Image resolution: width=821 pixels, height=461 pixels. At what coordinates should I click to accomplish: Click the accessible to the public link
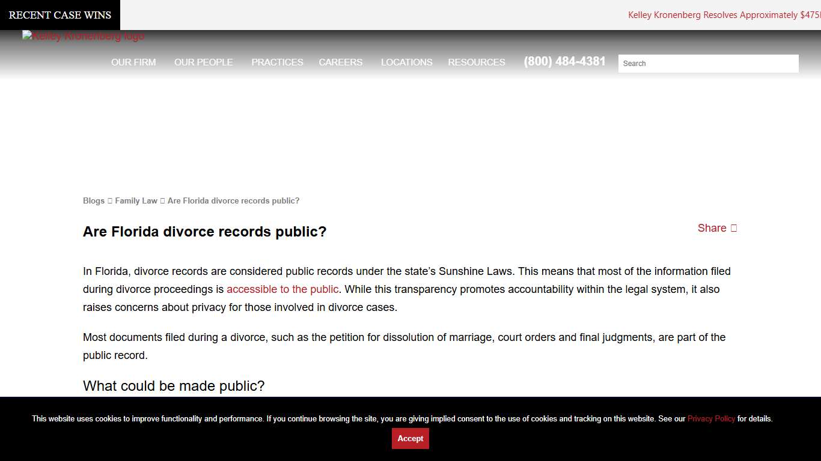[282, 289]
